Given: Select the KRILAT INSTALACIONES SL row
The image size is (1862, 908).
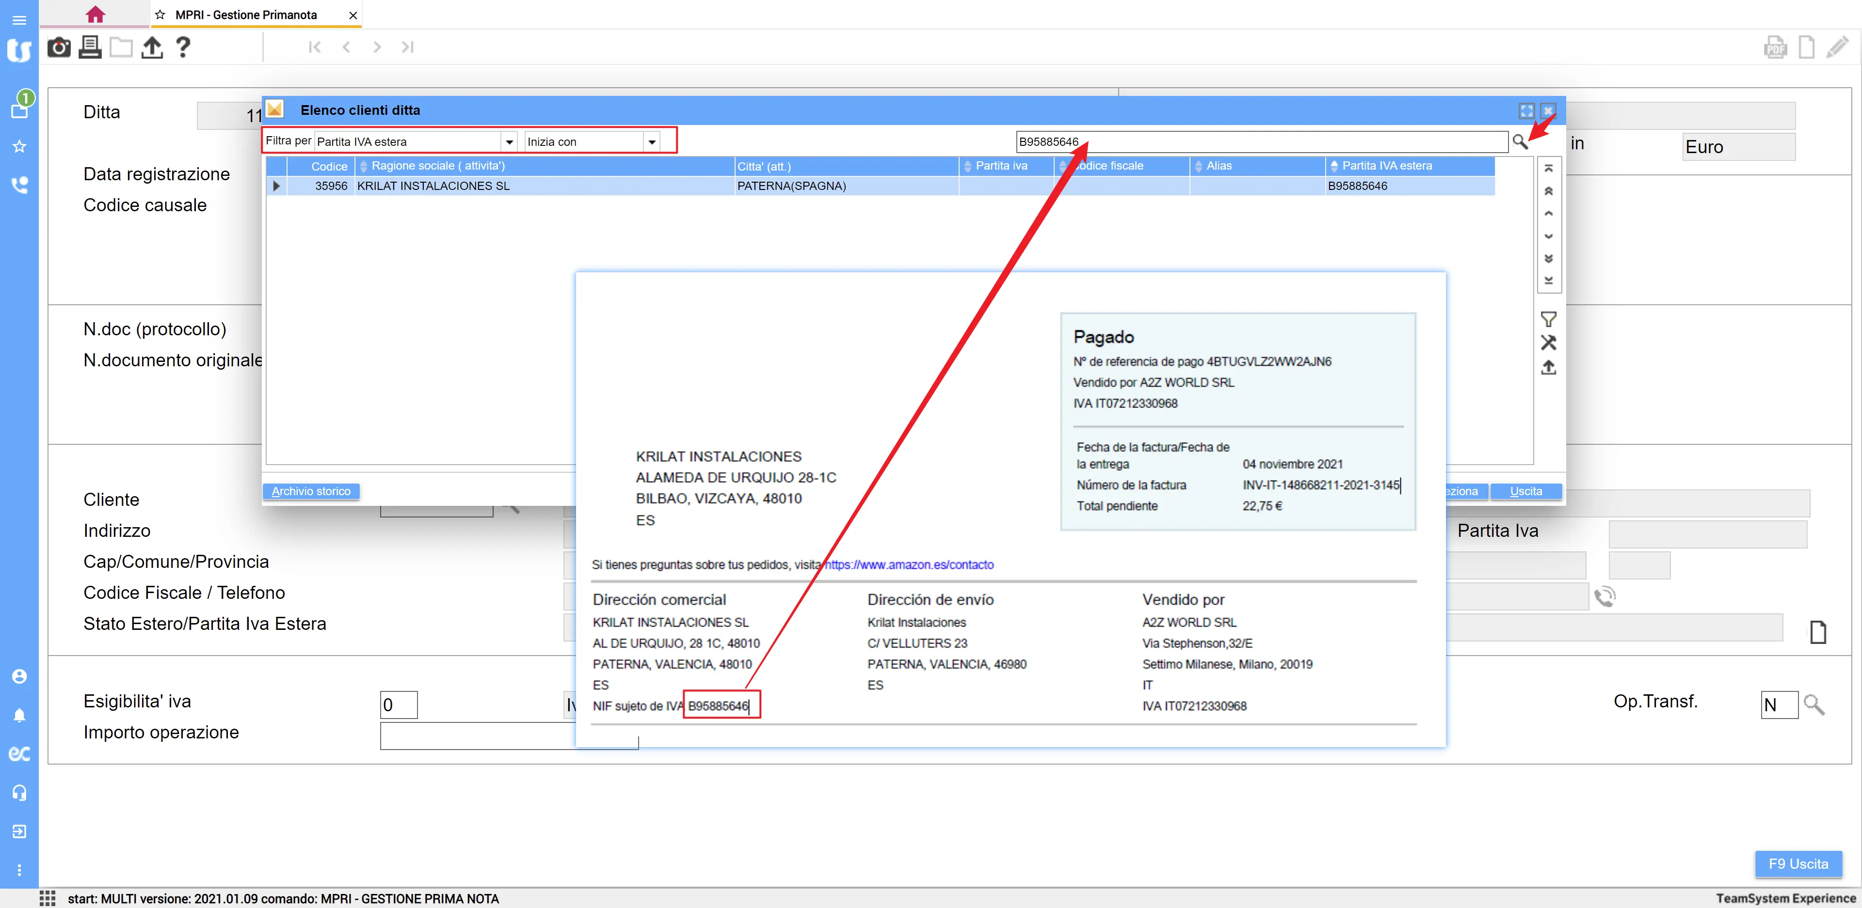Looking at the screenshot, I should [x=433, y=186].
